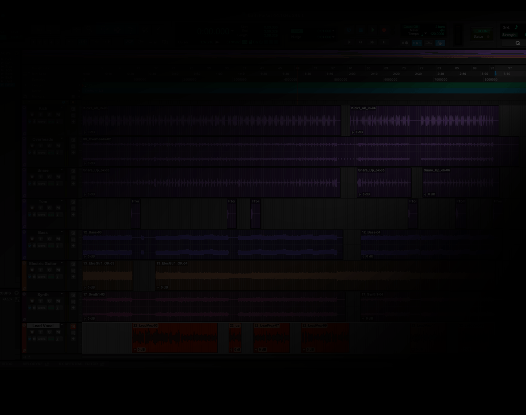This screenshot has height=415, width=526.
Task: Select the Electric Guitar track name
Action: click(43, 264)
